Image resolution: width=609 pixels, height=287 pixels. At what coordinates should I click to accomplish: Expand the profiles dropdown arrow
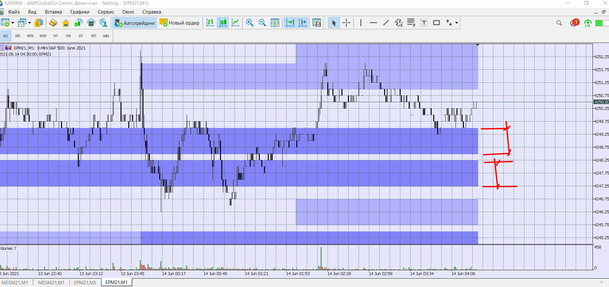pyautogui.click(x=29, y=23)
